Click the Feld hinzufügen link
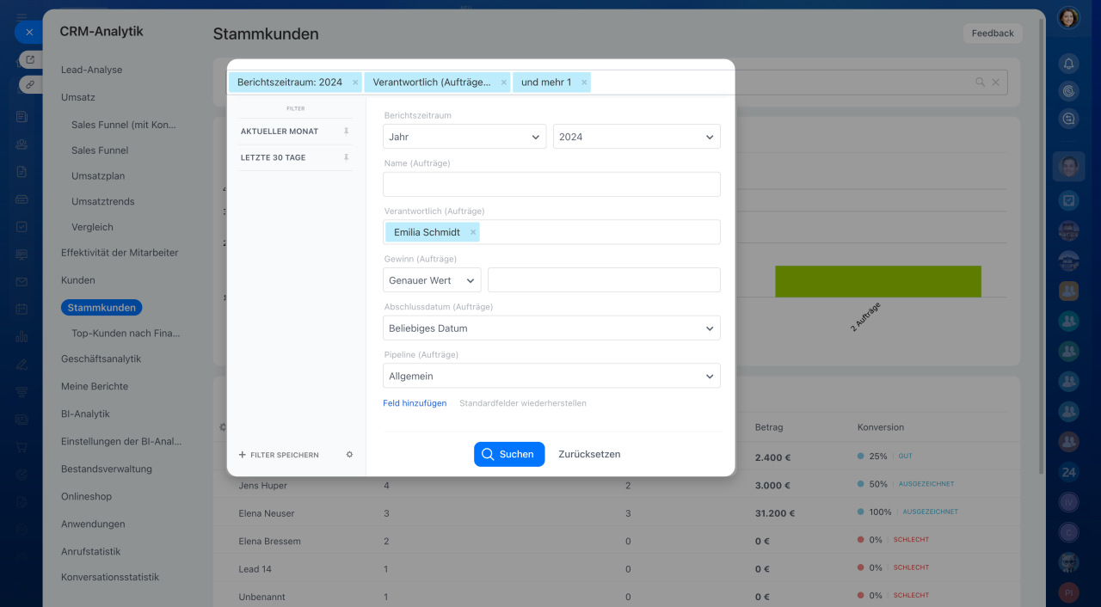 (415, 403)
